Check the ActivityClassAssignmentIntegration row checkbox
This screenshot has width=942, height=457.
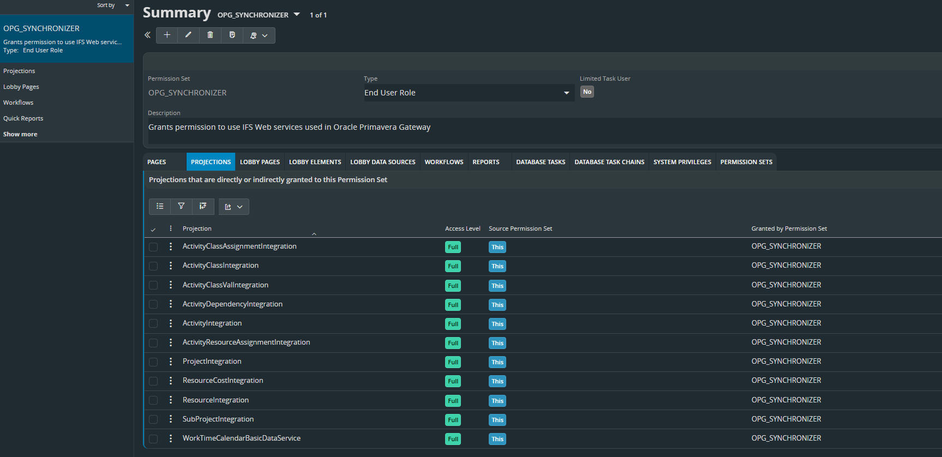pos(153,247)
